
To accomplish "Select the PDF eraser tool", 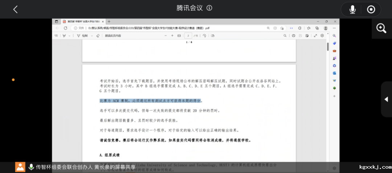I will pyautogui.click(x=98, y=35).
